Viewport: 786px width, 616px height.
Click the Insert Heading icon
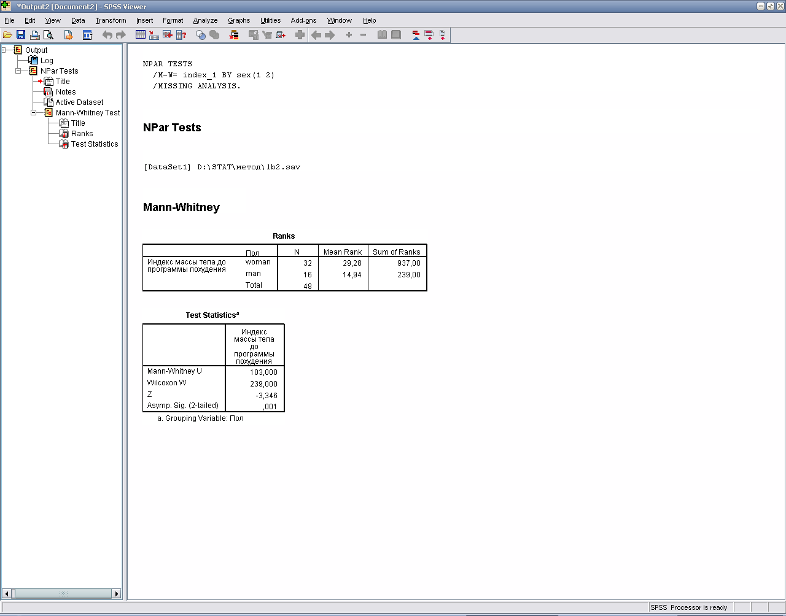[x=416, y=35]
